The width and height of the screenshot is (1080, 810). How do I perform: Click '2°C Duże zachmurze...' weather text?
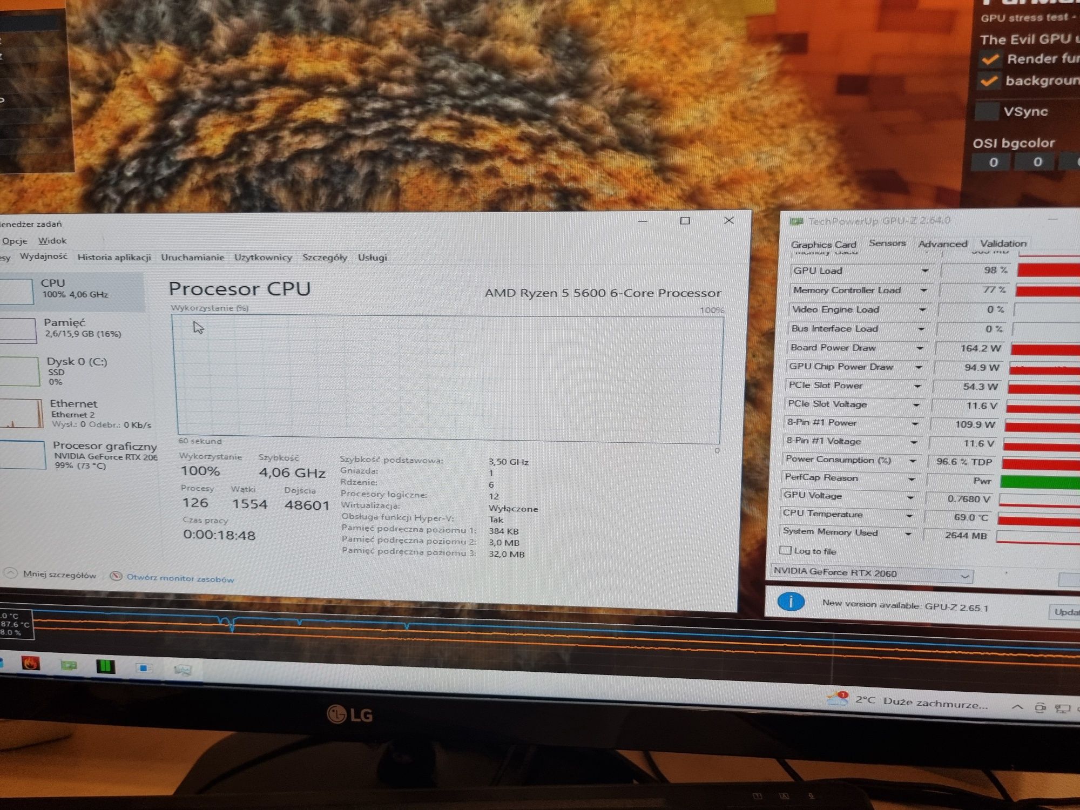(921, 702)
